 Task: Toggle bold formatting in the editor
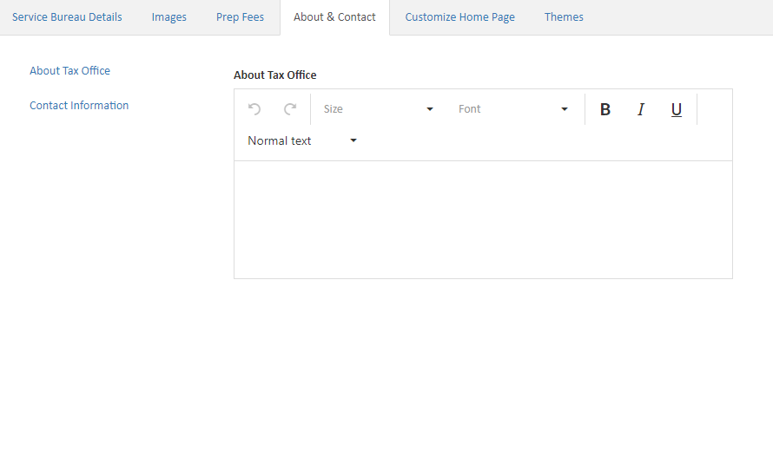[x=605, y=109]
